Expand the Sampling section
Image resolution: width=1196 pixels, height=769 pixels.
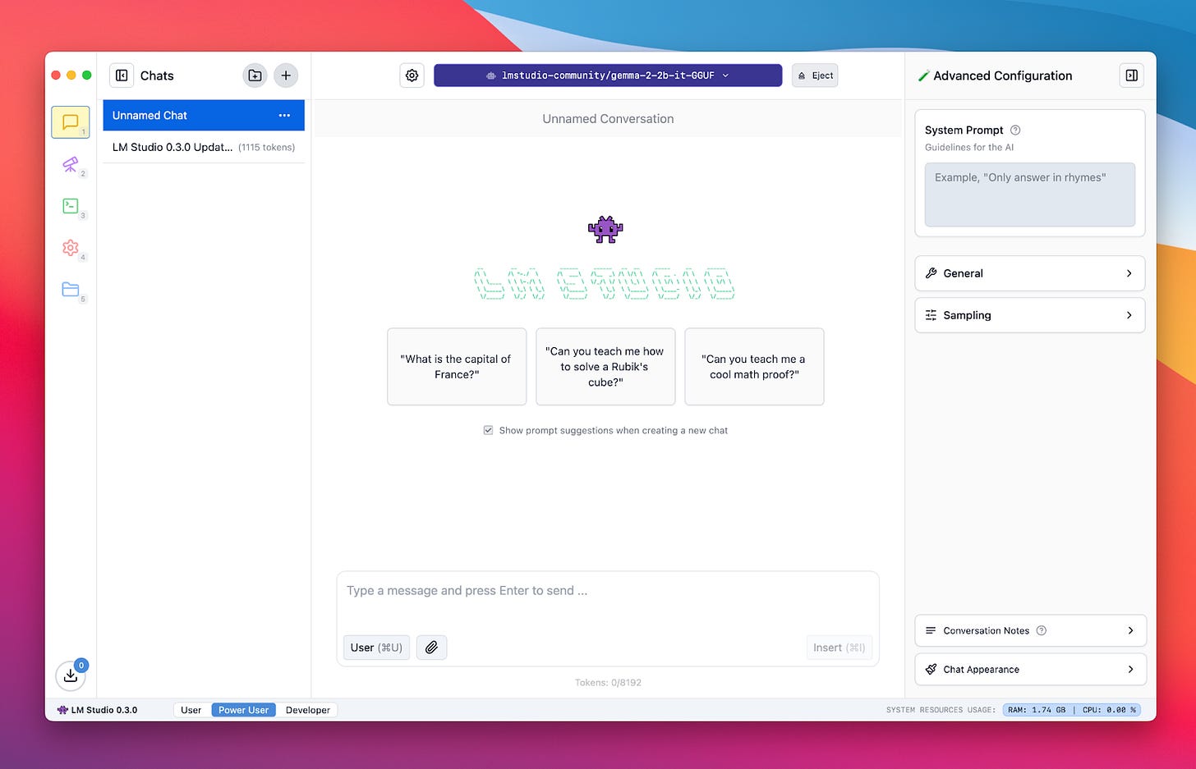click(x=1030, y=315)
